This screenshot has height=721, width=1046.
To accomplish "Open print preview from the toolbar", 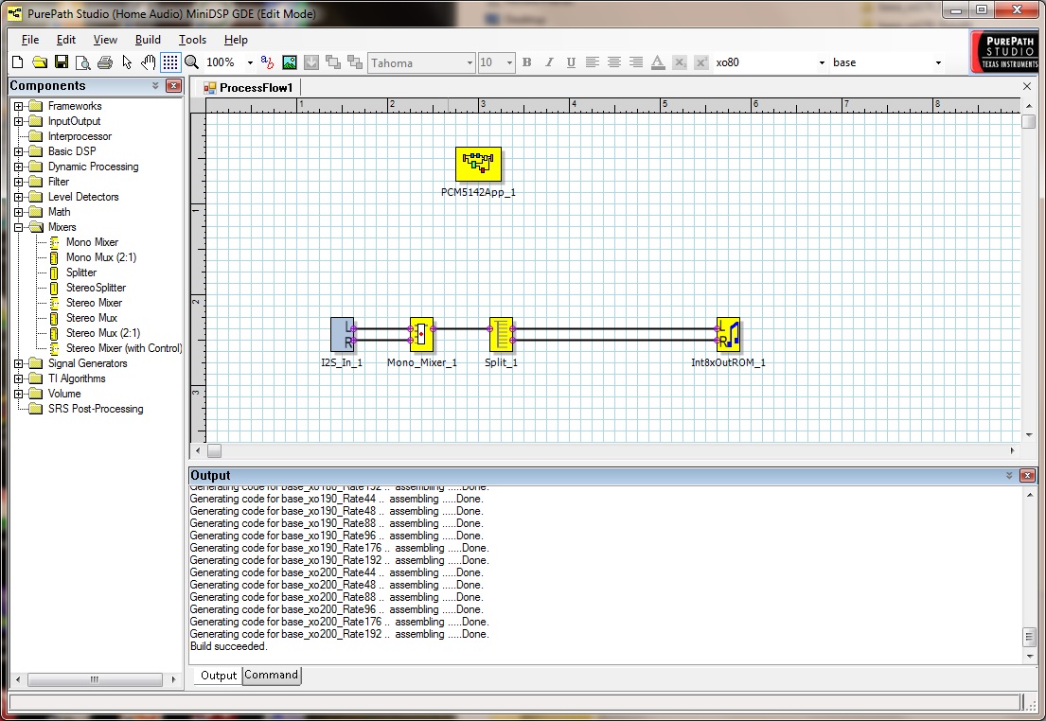I will [82, 62].
